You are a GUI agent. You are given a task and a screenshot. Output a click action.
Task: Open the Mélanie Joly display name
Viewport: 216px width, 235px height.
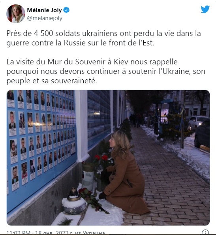coord(44,10)
